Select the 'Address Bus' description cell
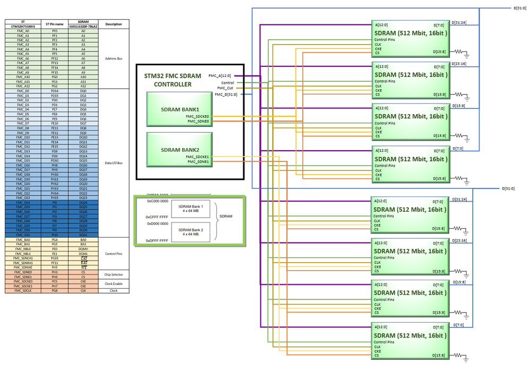Viewport: 530px width, 371px height. click(x=114, y=58)
